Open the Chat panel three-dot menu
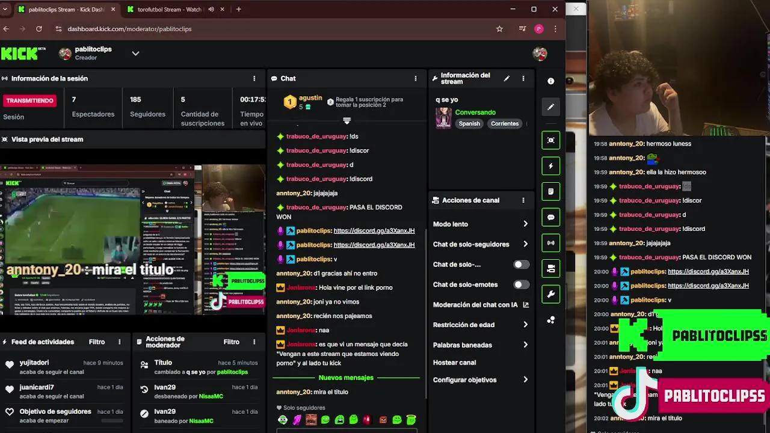Viewport: 770px width, 433px height. (415, 78)
